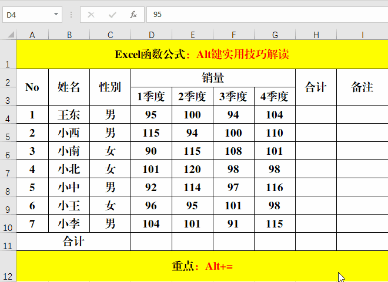Image resolution: width=388 pixels, height=282 pixels.
Task: Click the empty total cell under 1季度
Action: coord(151,242)
